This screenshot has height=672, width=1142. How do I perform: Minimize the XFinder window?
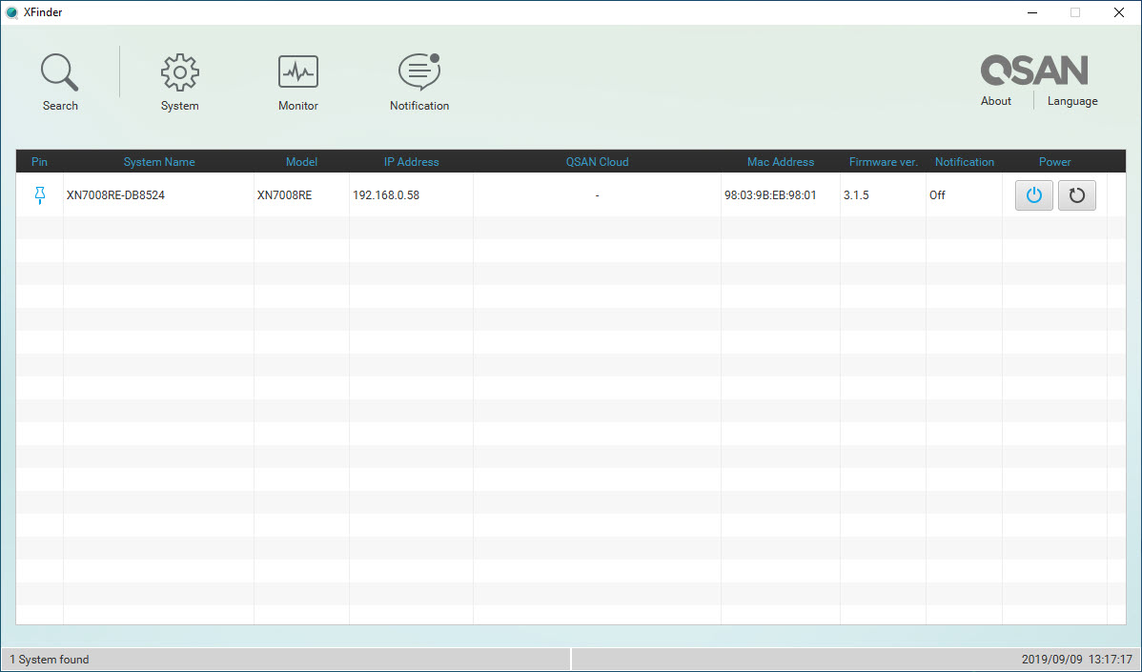coord(1032,12)
